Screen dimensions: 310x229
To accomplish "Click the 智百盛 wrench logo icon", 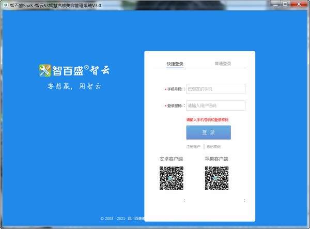I will pyautogui.click(x=46, y=70).
